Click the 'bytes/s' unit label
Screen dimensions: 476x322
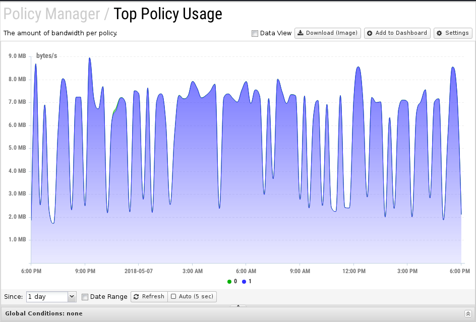[46, 56]
